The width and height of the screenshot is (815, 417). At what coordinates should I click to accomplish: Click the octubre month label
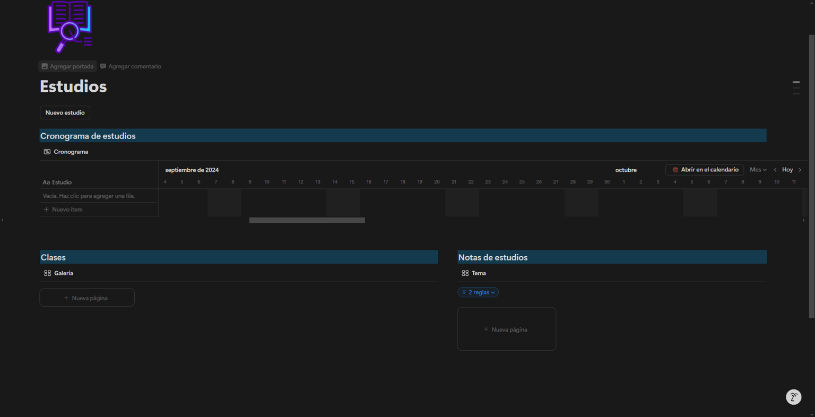click(626, 170)
